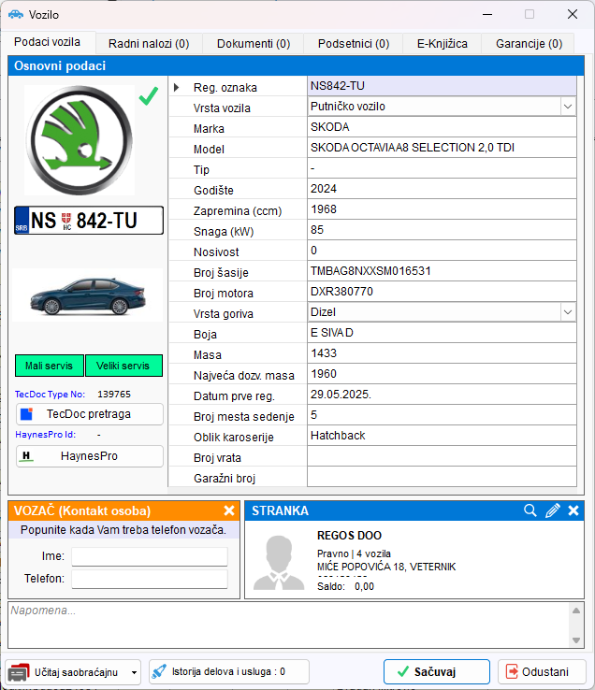The image size is (595, 690).
Task: Click Napomena scrollbar up arrow
Action: [576, 611]
